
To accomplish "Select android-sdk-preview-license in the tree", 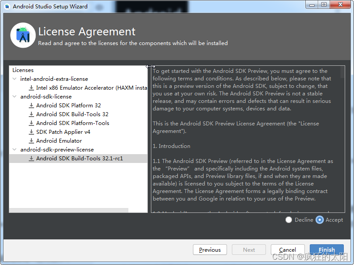I will click(57, 149).
